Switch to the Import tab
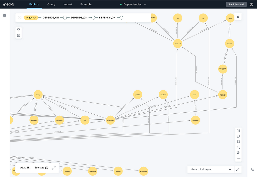The width and height of the screenshot is (257, 177). (68, 5)
